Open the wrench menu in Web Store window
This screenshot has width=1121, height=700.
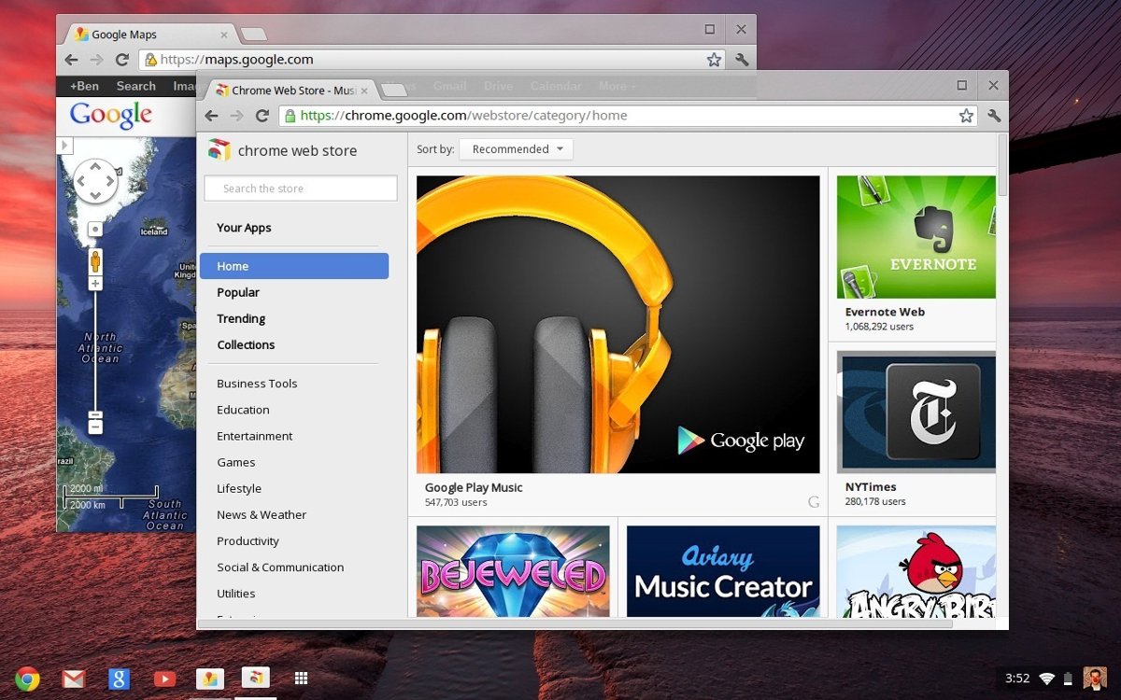click(994, 116)
